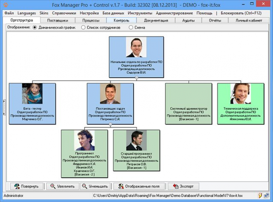Select the Техническая поддержка green node
This screenshot has height=202, width=273.
pos(241,104)
